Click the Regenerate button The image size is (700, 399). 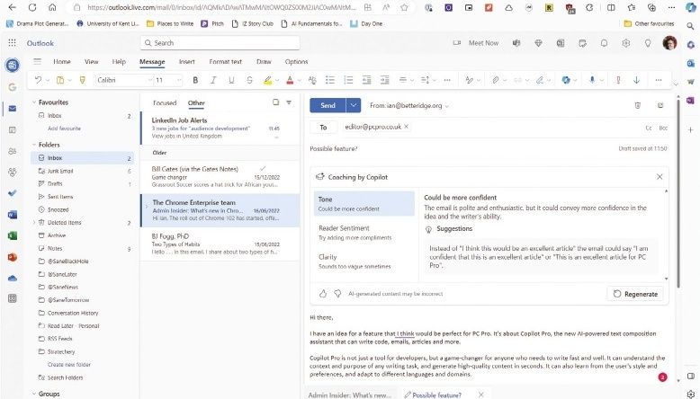(635, 294)
